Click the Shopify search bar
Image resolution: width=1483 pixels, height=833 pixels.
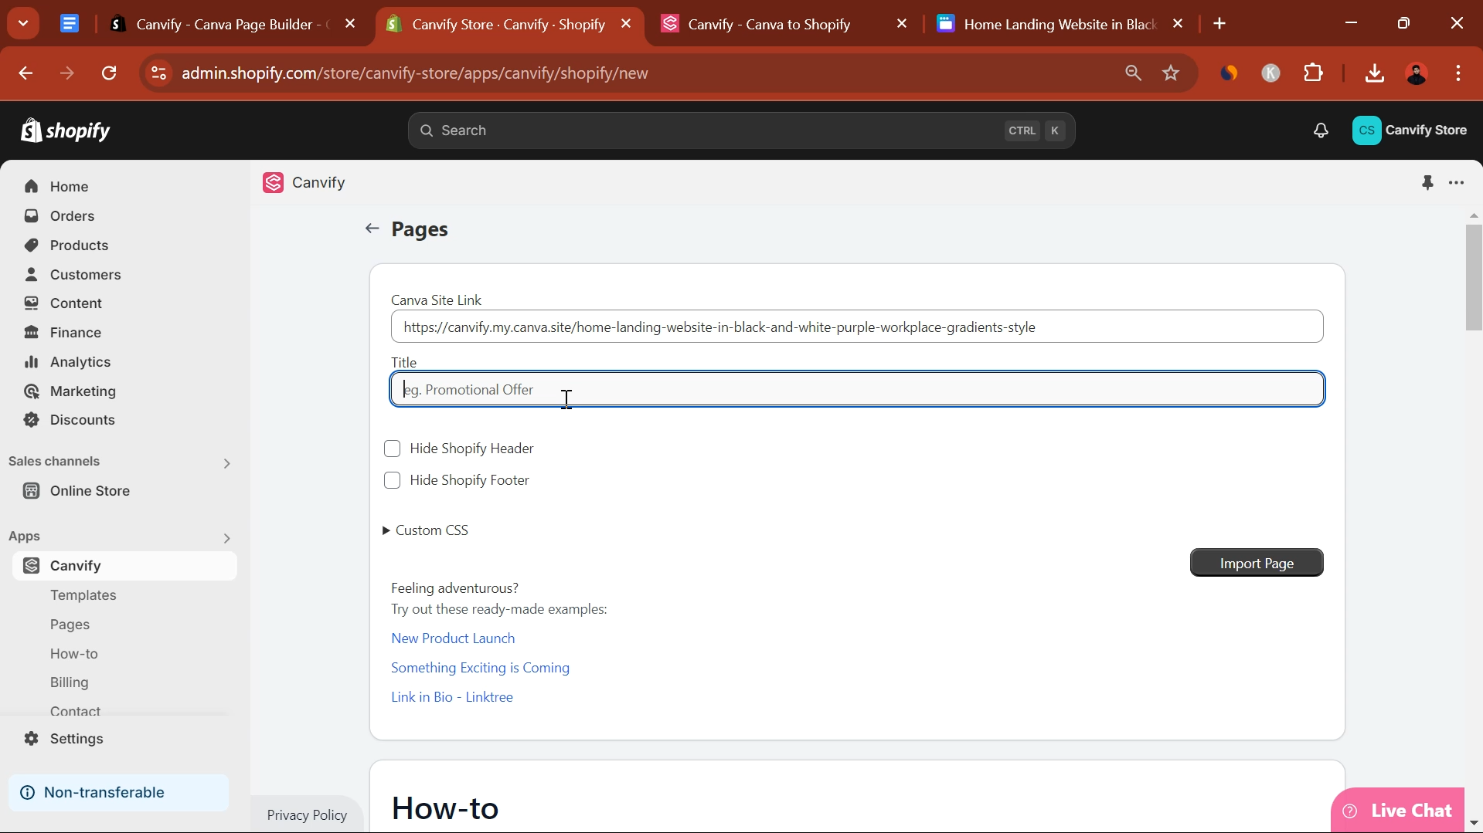741,130
